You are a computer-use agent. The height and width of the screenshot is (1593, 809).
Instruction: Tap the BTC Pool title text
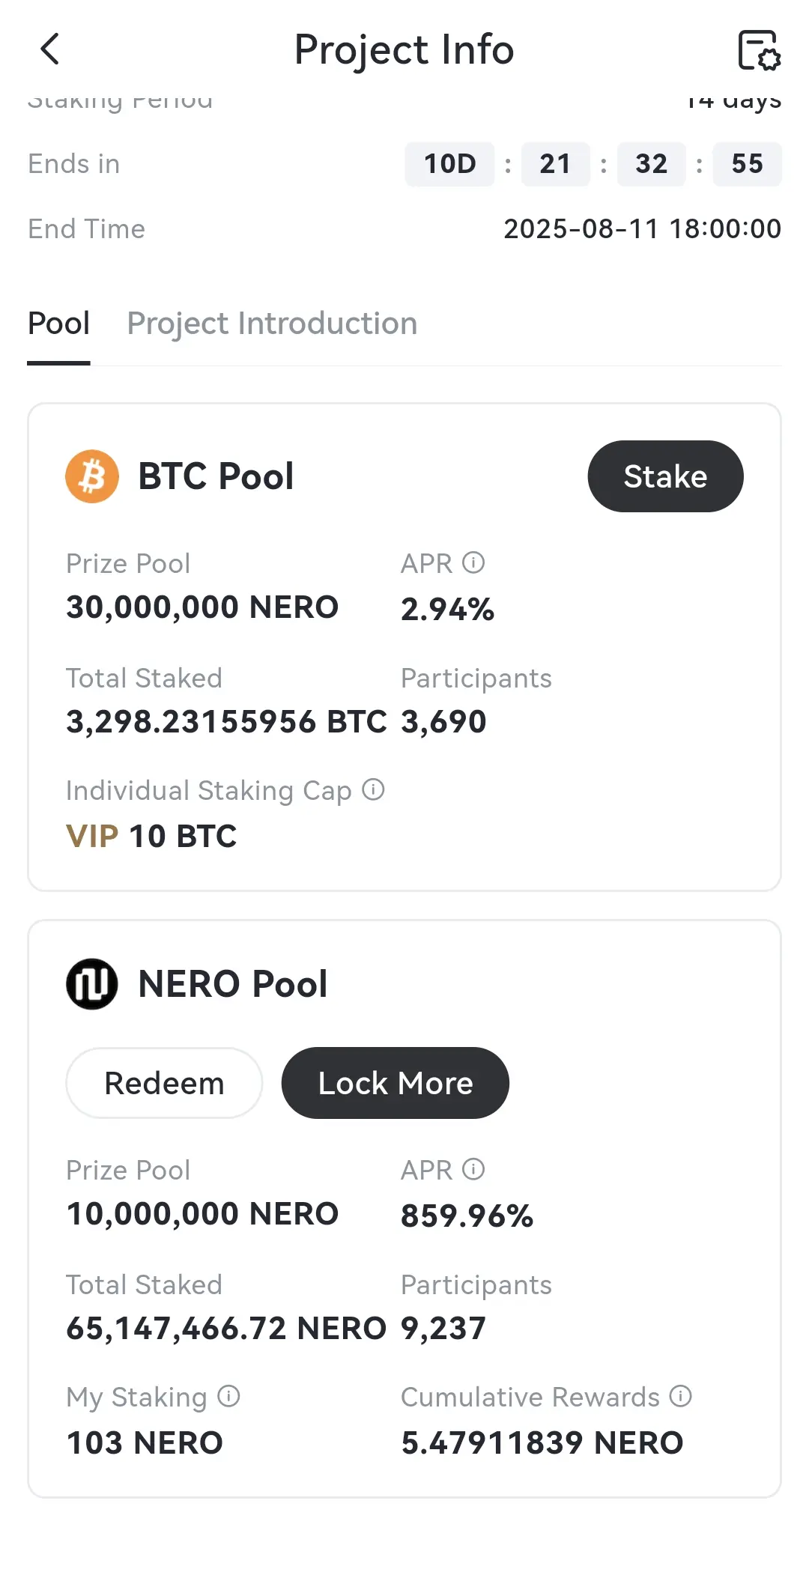[x=216, y=476]
